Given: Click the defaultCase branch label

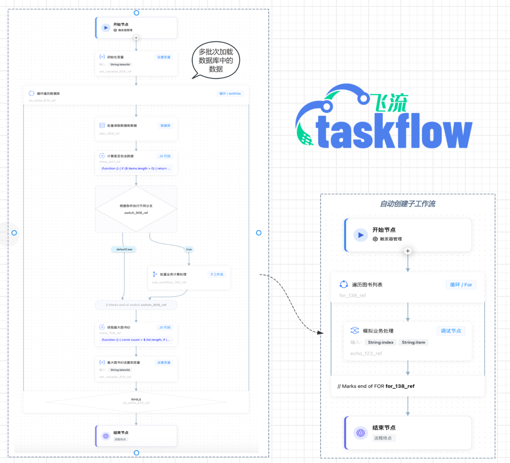Looking at the screenshot, I should pos(124,249).
